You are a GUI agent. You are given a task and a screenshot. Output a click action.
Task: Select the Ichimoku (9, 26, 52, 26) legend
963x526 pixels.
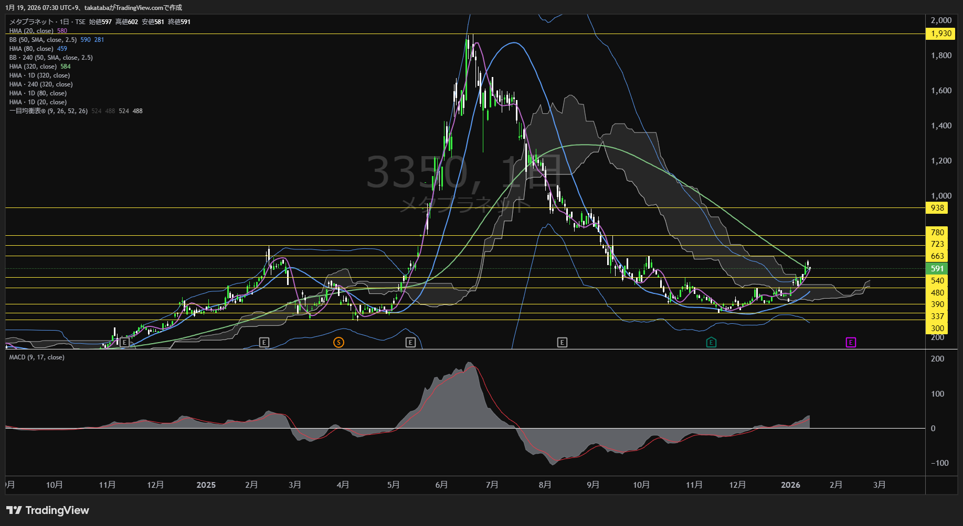point(48,111)
